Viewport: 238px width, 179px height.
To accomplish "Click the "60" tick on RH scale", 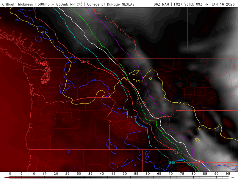I will pos(148,174).
